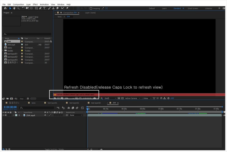Select the Selection arrow tool

[x=10, y=8]
